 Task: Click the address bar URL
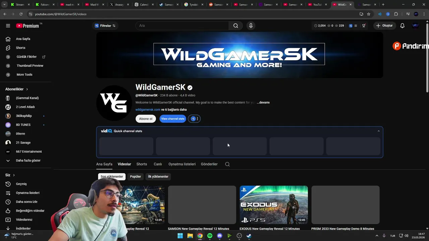tap(61, 14)
